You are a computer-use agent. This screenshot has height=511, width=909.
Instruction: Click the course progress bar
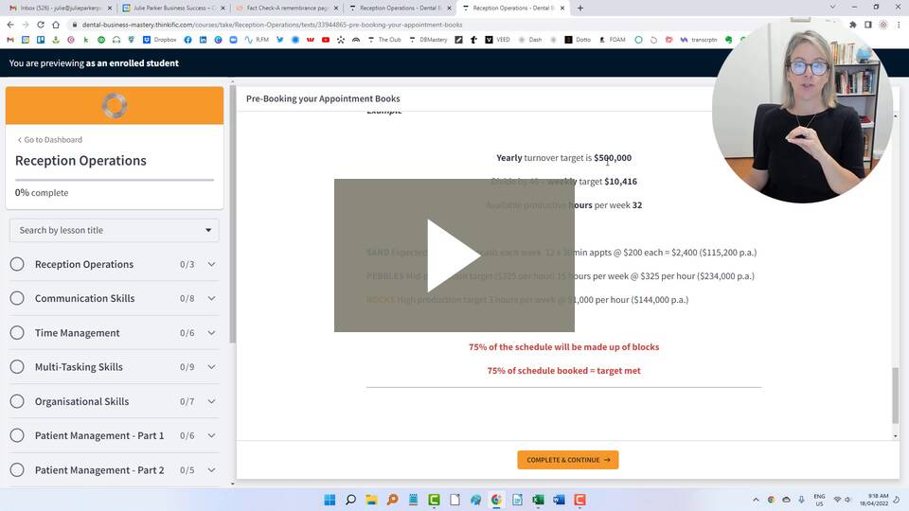click(x=115, y=180)
